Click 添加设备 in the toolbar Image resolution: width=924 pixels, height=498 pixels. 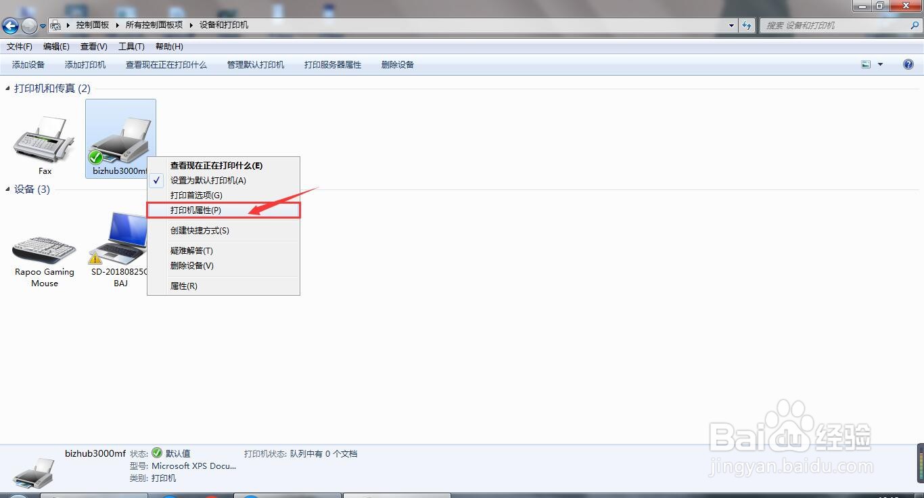[x=28, y=65]
